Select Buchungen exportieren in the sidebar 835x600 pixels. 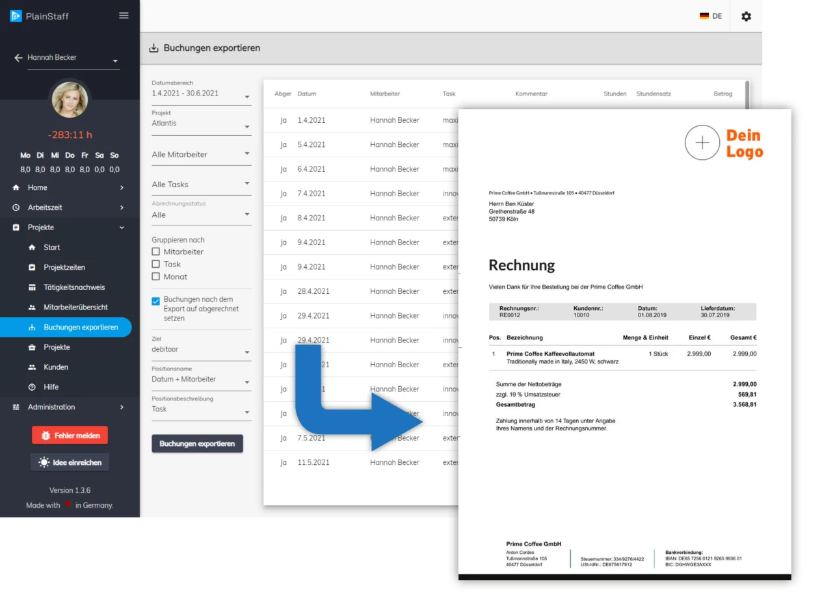66,328
